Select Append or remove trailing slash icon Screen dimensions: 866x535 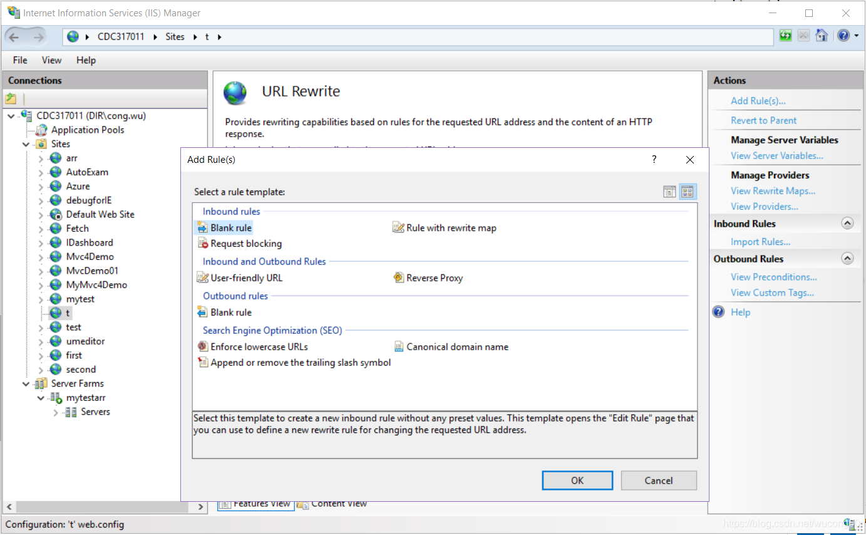202,362
